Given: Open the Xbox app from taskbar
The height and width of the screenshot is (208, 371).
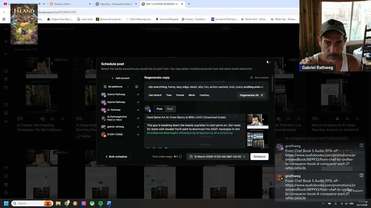Looking at the screenshot, I should (92, 203).
